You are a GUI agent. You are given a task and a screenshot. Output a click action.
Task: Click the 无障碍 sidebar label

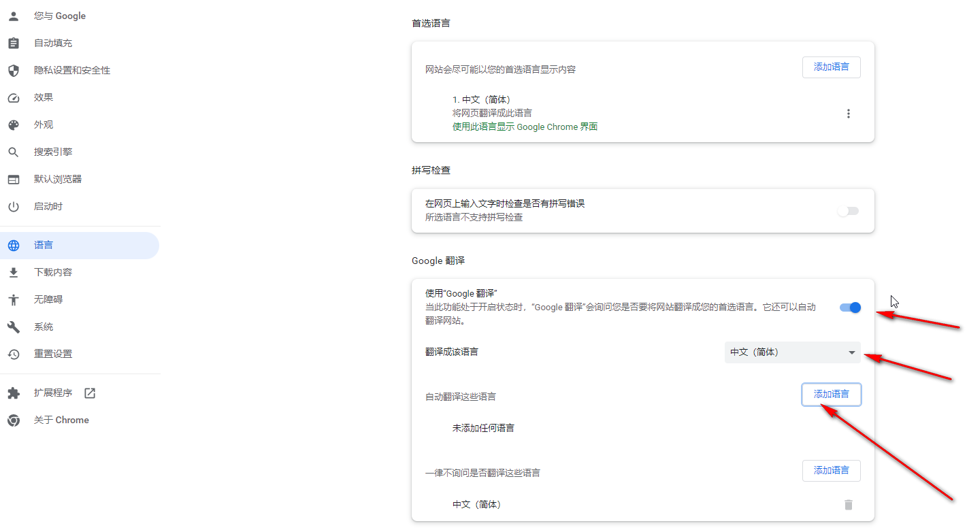click(x=48, y=299)
